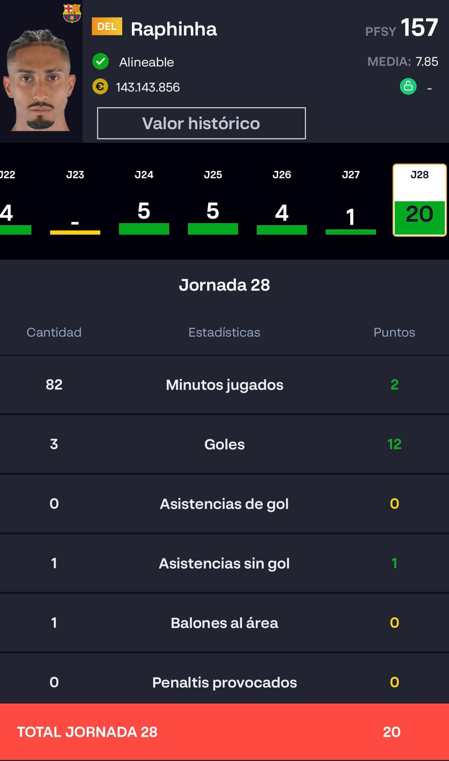The image size is (449, 761).
Task: Click the FC Barcelona crest icon
Action: pos(72,13)
